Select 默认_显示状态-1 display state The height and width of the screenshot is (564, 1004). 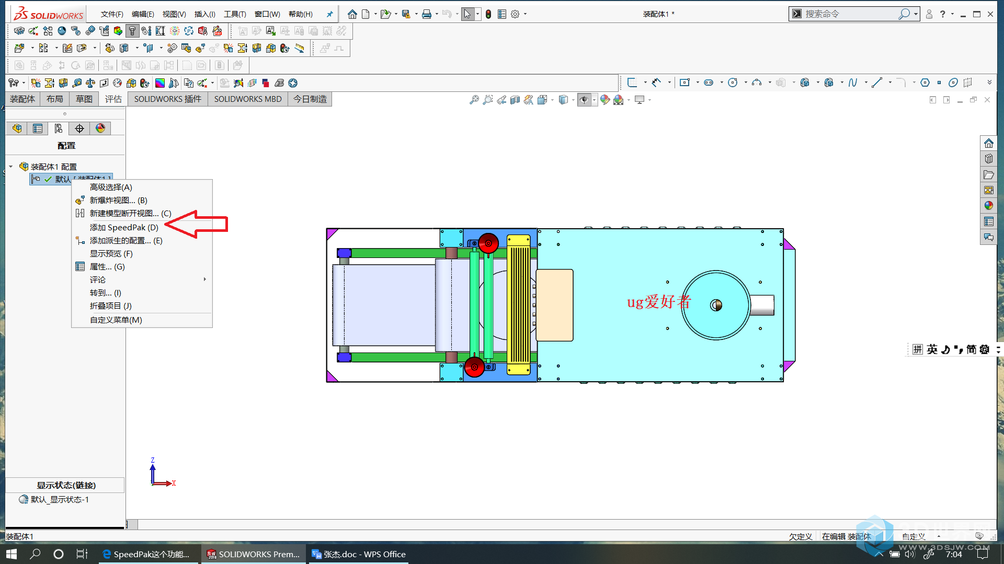(x=60, y=499)
